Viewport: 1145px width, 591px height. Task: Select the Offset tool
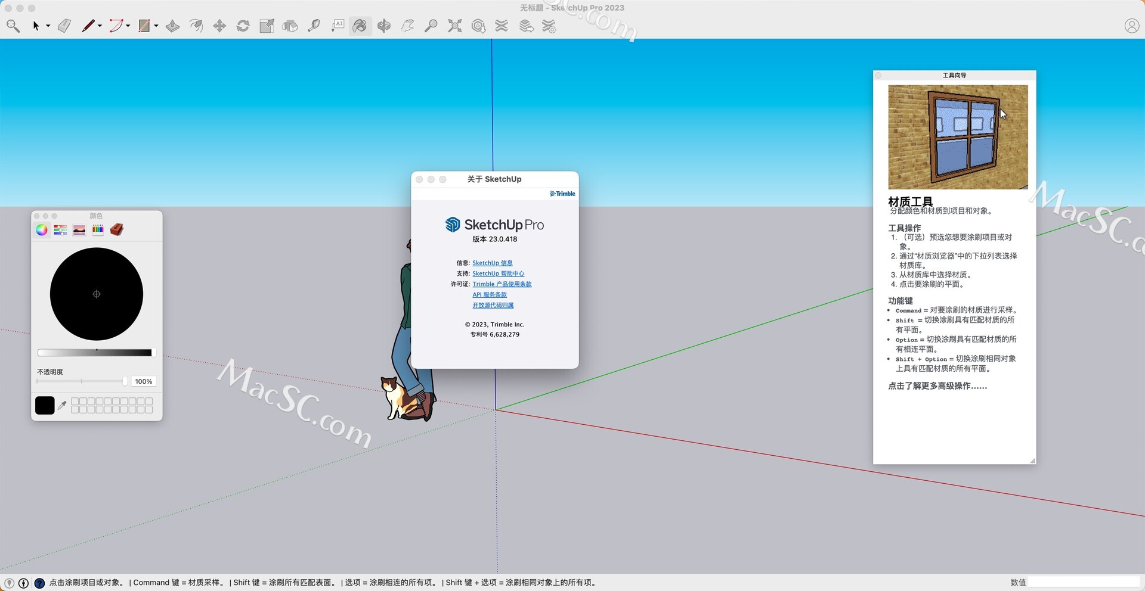pyautogui.click(x=196, y=26)
